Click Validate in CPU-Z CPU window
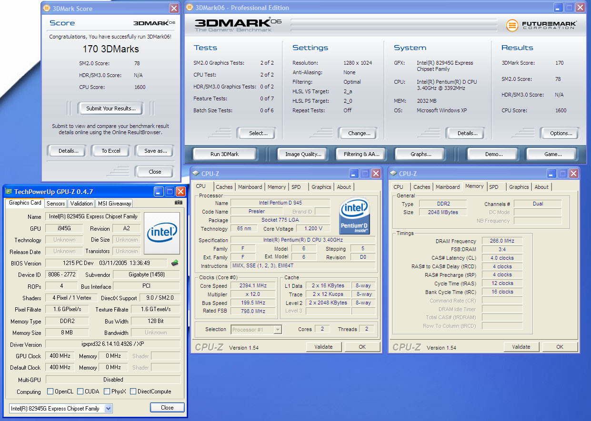The height and width of the screenshot is (421, 591). pos(324,347)
